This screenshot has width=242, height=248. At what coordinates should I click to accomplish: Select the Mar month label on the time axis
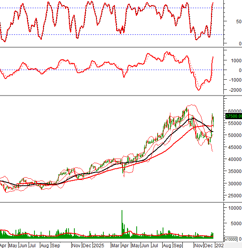[x=115, y=245]
